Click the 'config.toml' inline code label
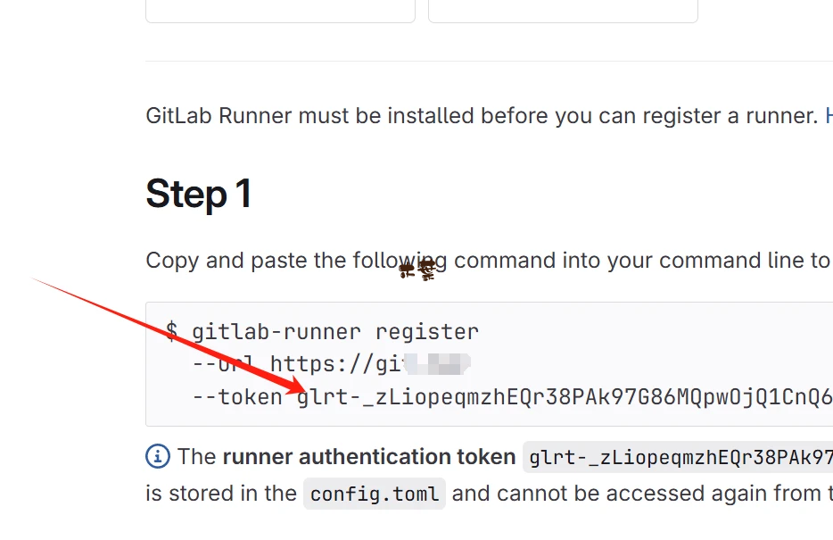The image size is (833, 540). pos(375,494)
